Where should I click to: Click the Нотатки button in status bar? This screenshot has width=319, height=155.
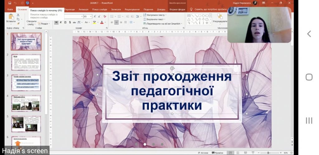[x=203, y=153]
